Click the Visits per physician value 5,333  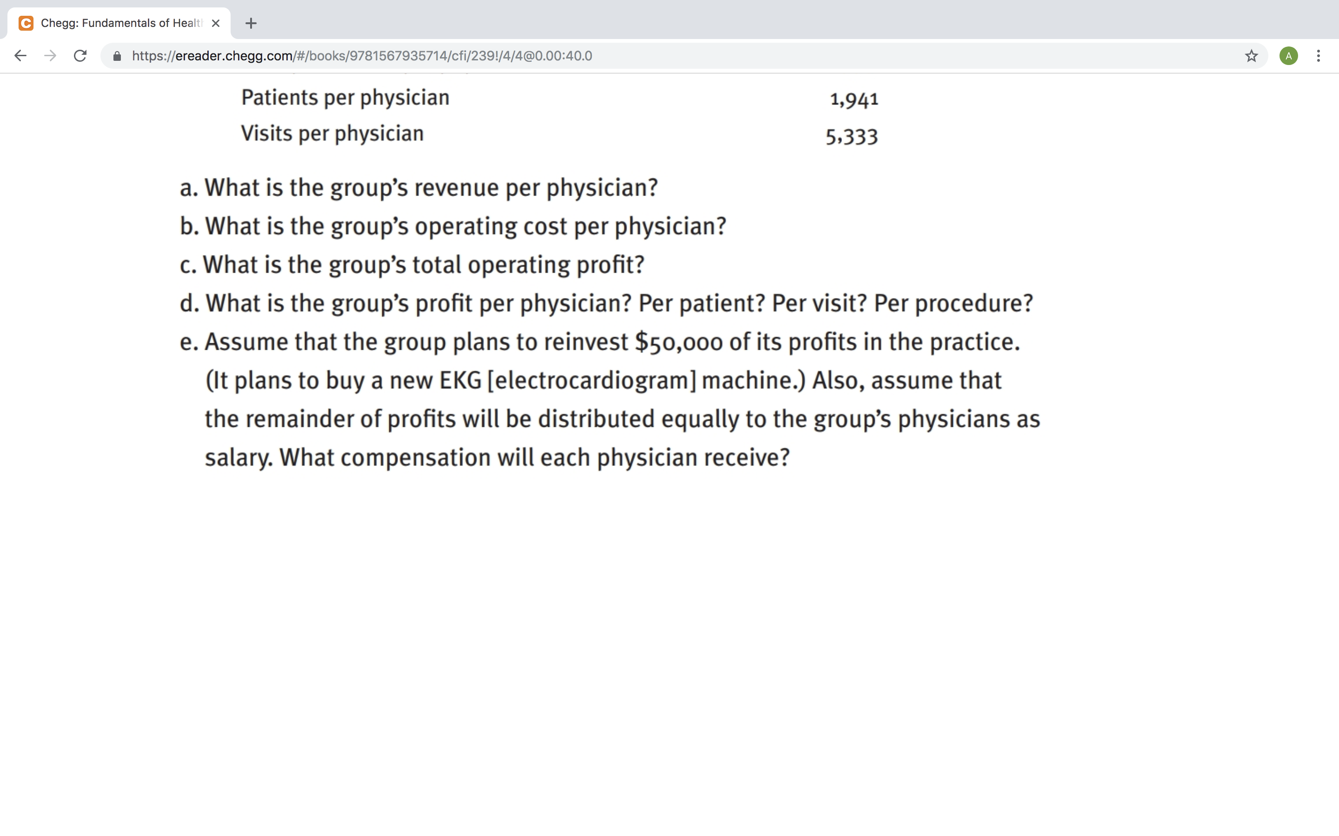(852, 137)
